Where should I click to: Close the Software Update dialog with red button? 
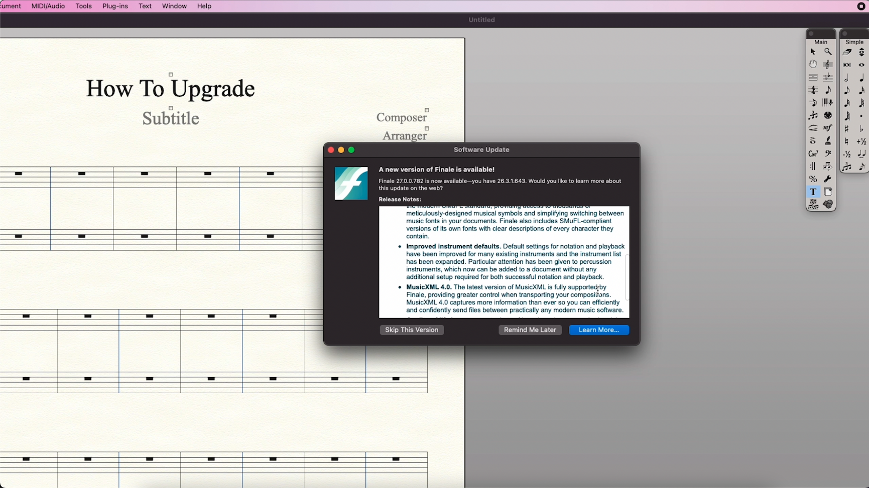coord(331,150)
